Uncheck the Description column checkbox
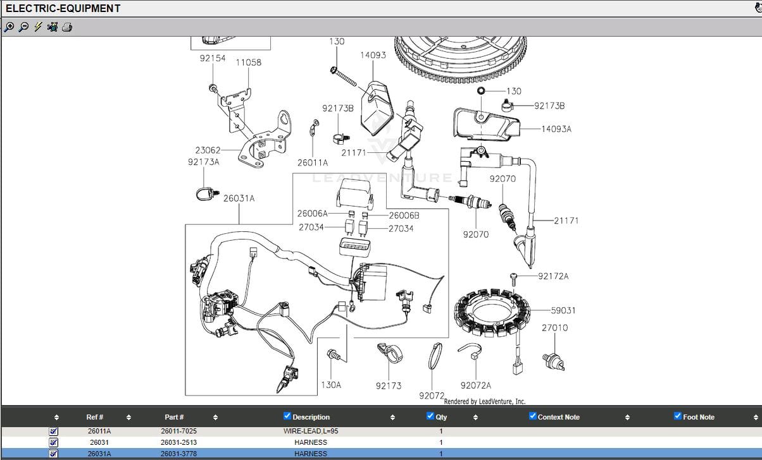762x460 pixels. (287, 416)
